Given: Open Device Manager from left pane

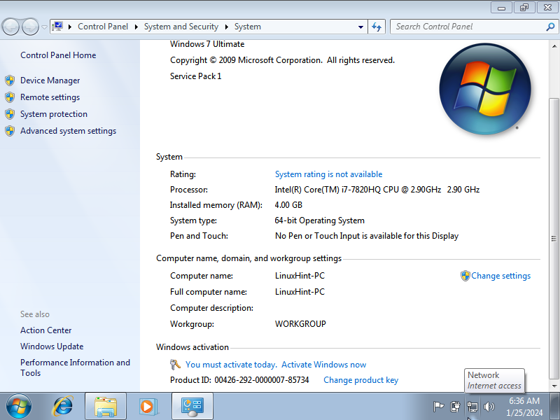Looking at the screenshot, I should point(50,80).
